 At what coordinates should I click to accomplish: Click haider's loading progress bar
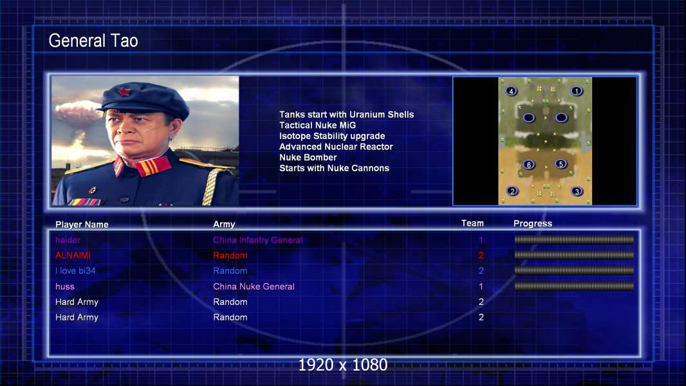click(574, 239)
